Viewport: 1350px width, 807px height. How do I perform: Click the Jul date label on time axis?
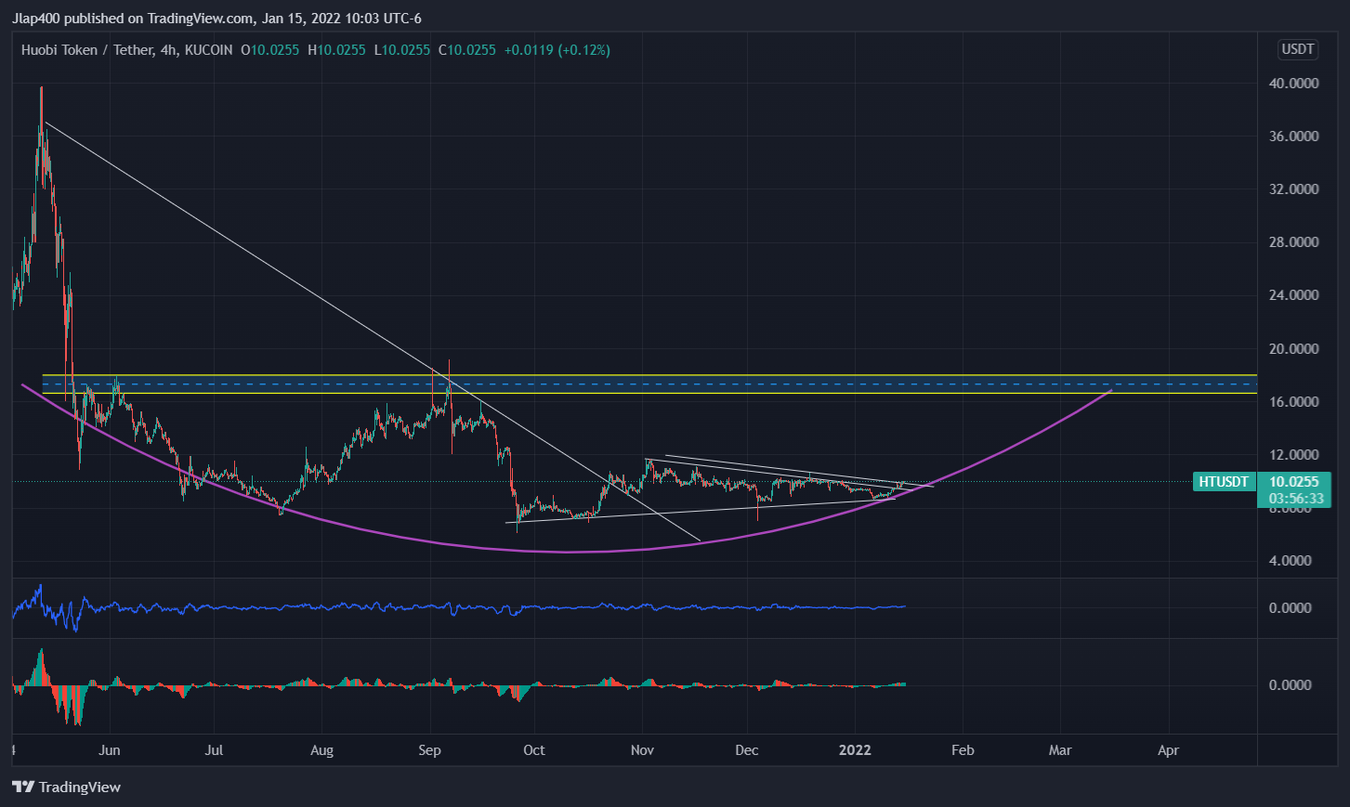coord(214,749)
